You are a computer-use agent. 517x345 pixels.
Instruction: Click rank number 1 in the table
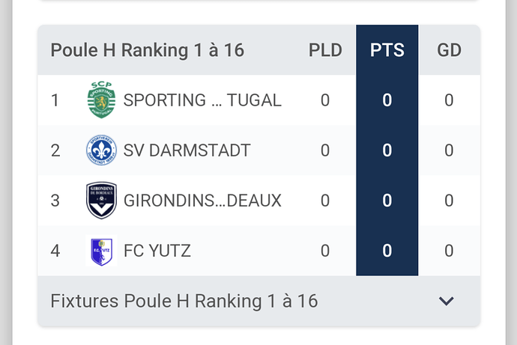(55, 100)
